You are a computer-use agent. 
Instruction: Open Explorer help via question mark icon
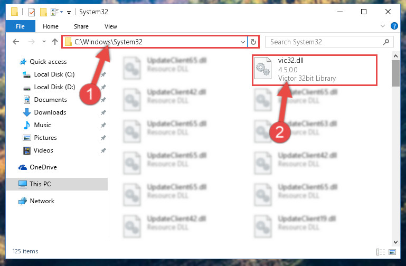(394, 26)
